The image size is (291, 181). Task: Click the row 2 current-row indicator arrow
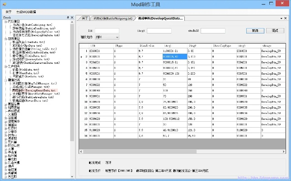tap(81, 57)
